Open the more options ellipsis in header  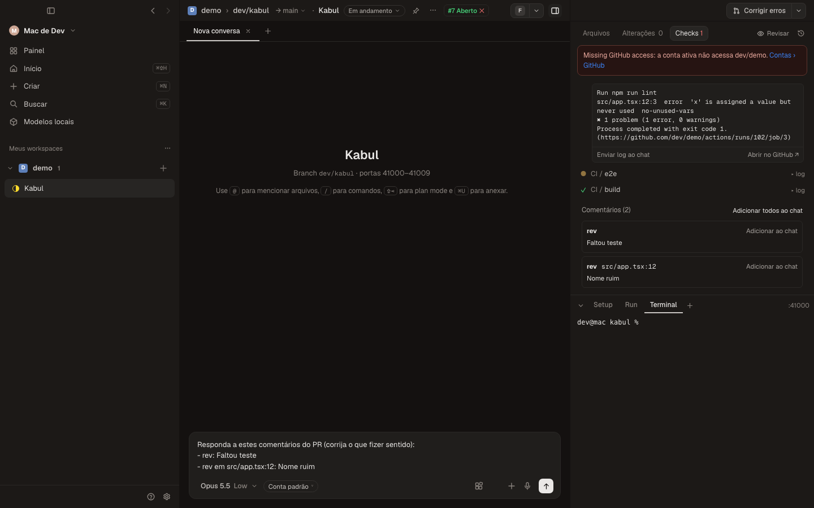coord(433,11)
